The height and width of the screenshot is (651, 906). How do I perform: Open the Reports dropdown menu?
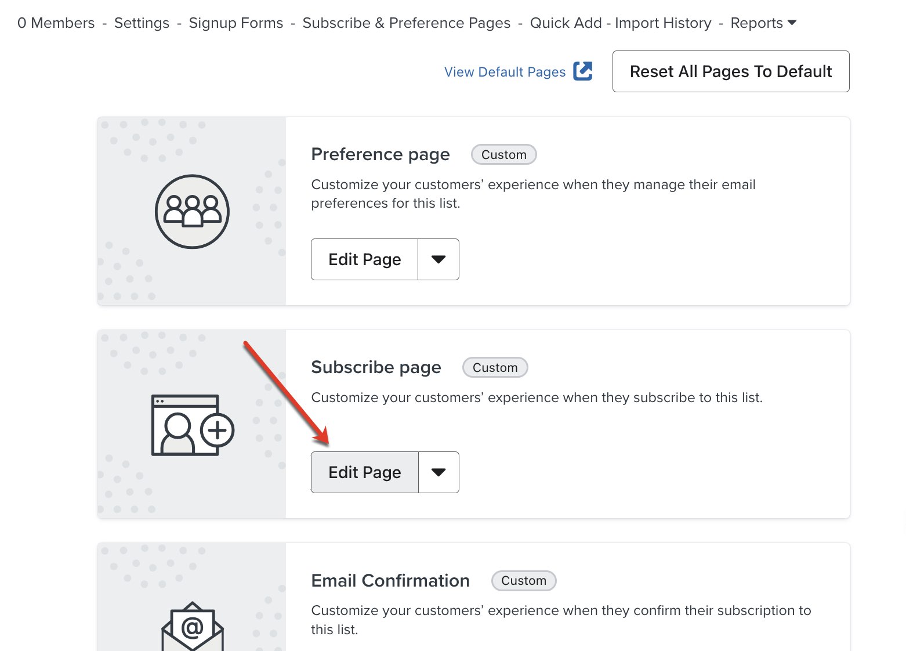(x=763, y=23)
